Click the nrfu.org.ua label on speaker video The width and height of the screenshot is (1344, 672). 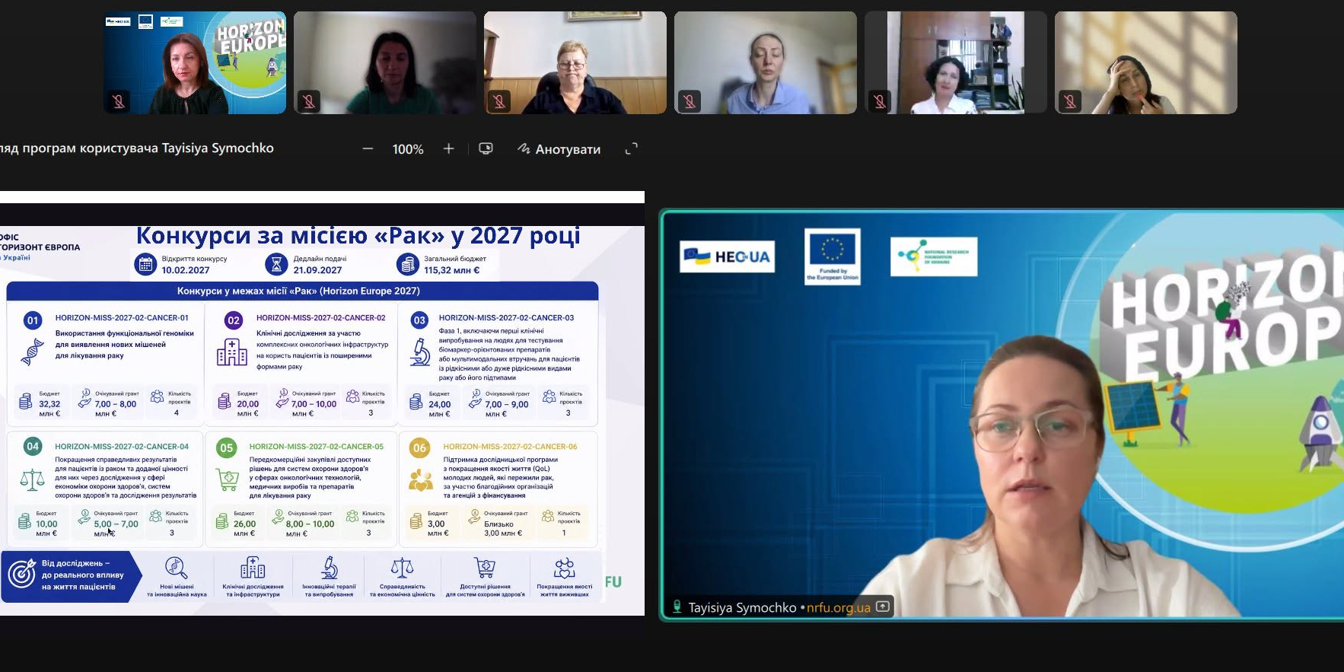(838, 607)
